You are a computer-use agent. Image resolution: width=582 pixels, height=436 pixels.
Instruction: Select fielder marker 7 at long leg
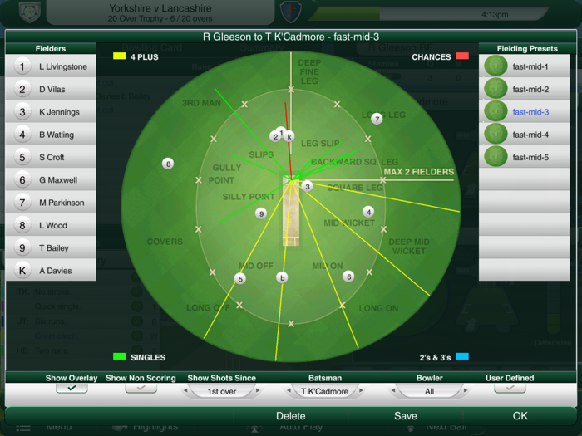pos(377,119)
